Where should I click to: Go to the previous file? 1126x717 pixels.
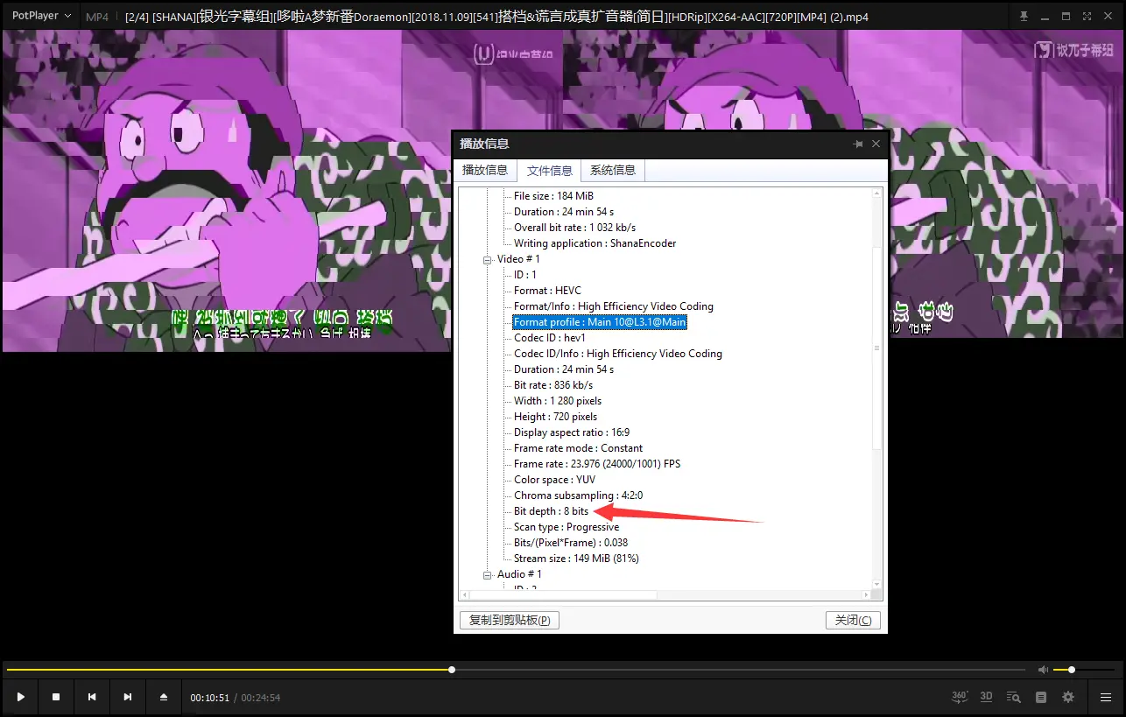(92, 697)
